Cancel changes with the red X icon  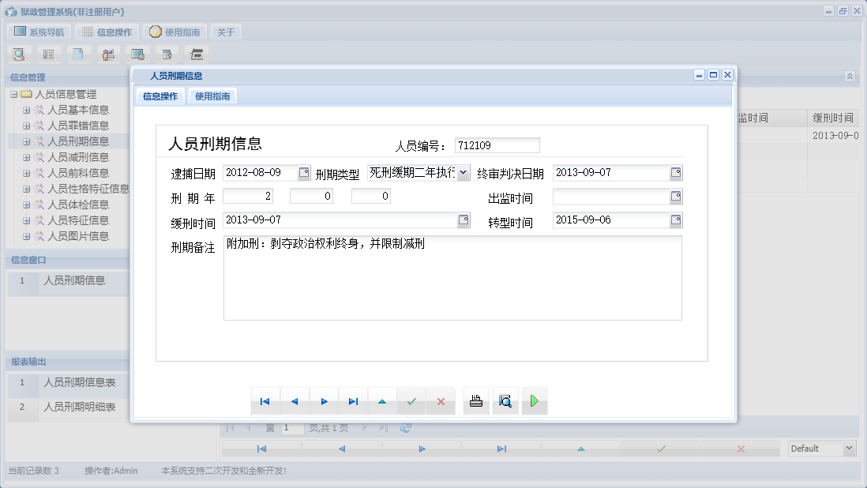pyautogui.click(x=441, y=400)
